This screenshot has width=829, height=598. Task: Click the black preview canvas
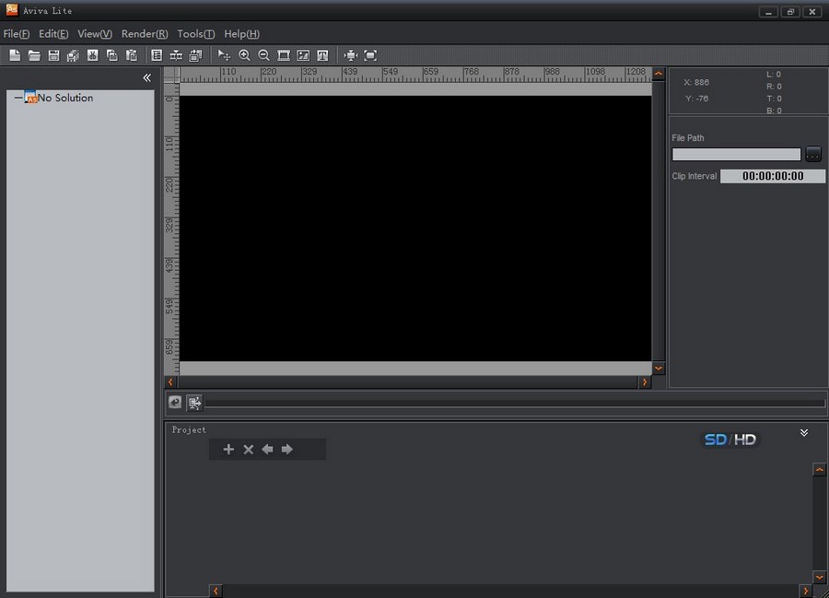[415, 228]
